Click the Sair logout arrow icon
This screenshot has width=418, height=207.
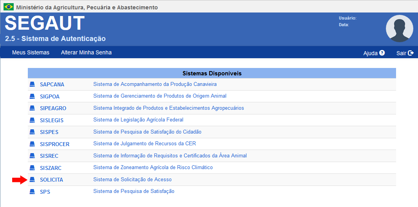click(411, 53)
